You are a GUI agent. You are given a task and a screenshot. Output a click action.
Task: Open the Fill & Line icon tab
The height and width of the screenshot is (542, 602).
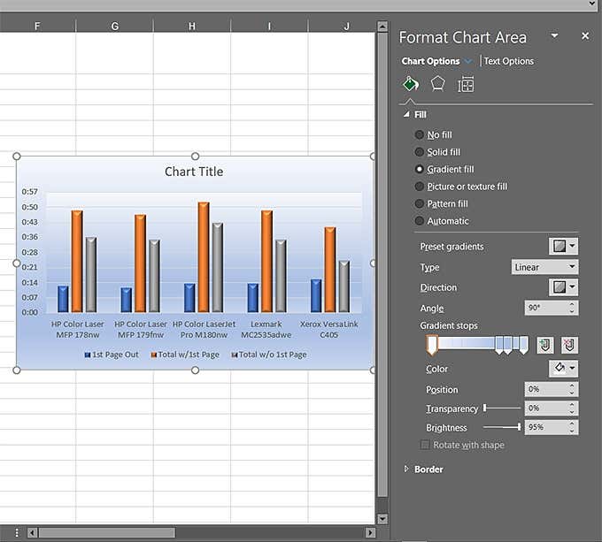coord(410,84)
